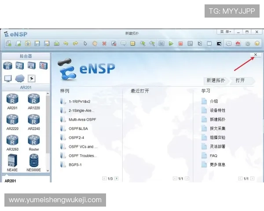The height and width of the screenshot is (211, 264).
Task: Select the hand pan tool
Action: pos(95,44)
